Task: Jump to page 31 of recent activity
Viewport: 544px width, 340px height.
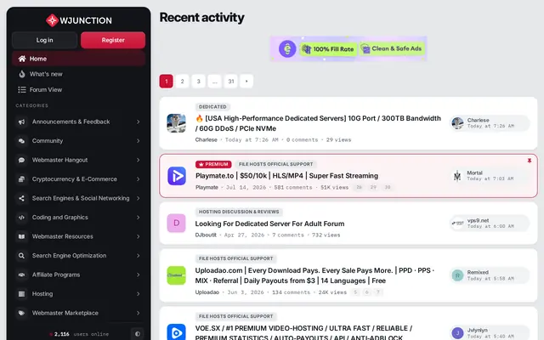Action: click(231, 82)
